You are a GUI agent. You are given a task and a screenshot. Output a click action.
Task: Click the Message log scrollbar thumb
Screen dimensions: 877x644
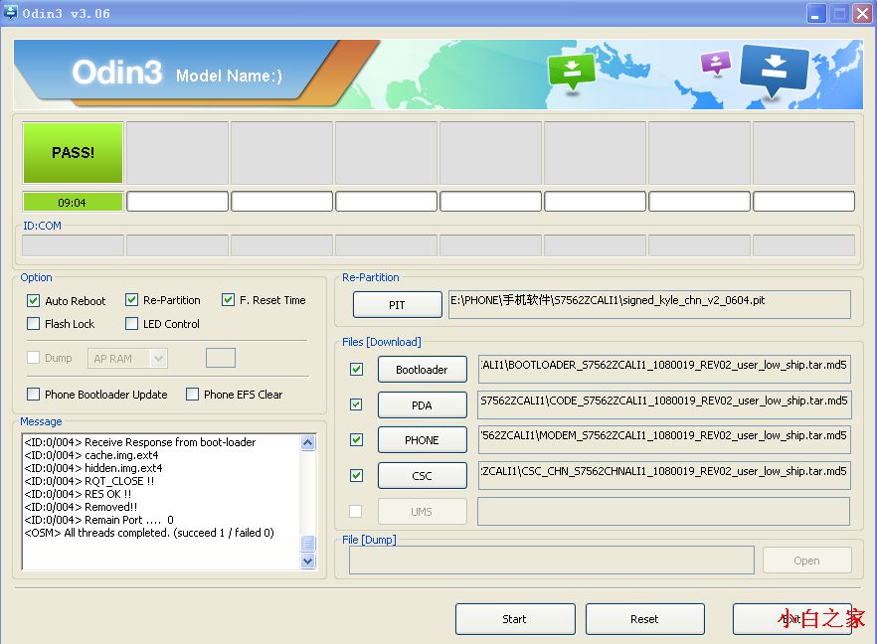click(x=307, y=544)
